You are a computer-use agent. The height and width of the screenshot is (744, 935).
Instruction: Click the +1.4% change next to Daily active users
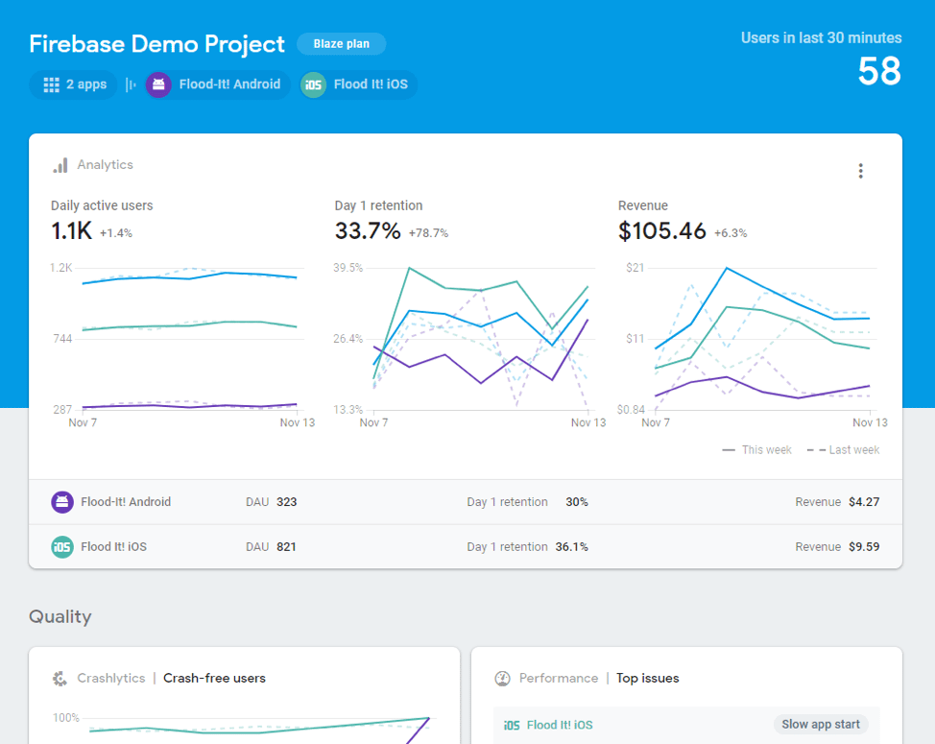116,233
